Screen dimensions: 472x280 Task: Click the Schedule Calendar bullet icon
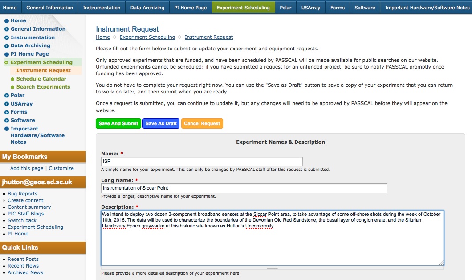[x=12, y=79]
